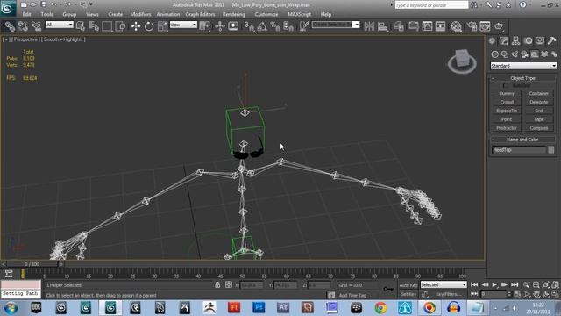The width and height of the screenshot is (561, 316).
Task: Click Use Pivot Point Center icon
Action: coord(204,26)
